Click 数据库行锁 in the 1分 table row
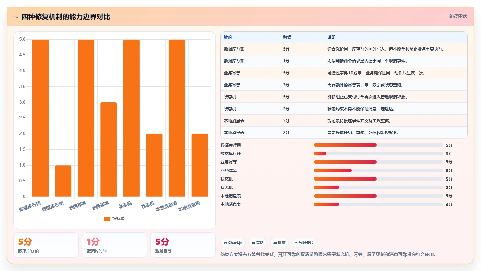 coord(234,61)
